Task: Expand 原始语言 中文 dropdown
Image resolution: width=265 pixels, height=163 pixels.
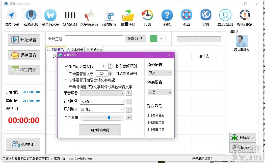Action: [160, 73]
